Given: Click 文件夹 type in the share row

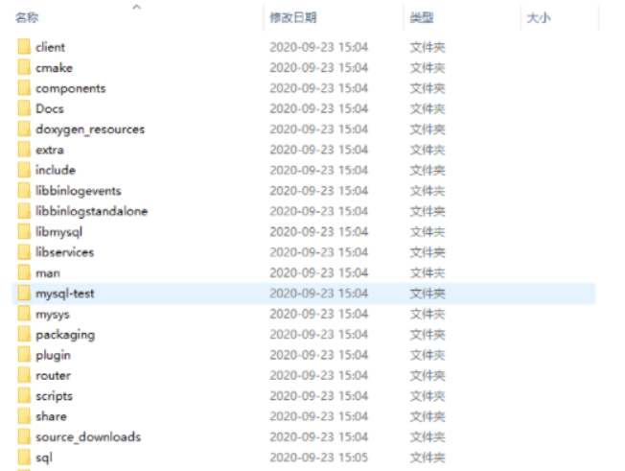Looking at the screenshot, I should [428, 416].
